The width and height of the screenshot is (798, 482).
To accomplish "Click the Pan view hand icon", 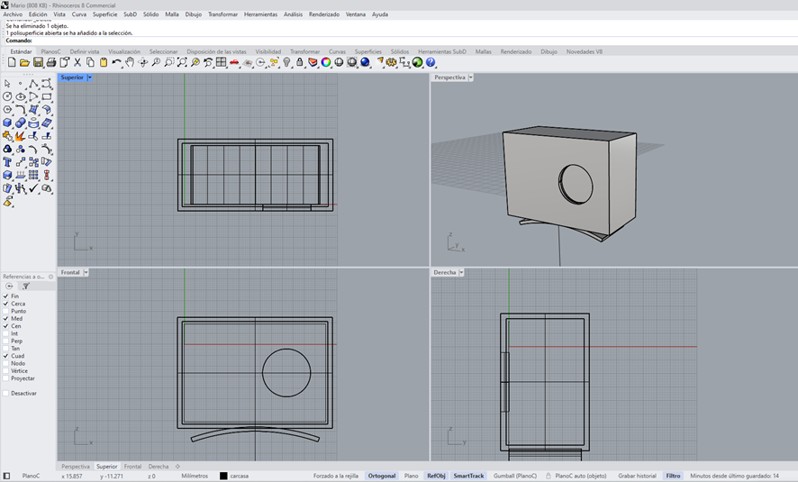I will point(131,63).
